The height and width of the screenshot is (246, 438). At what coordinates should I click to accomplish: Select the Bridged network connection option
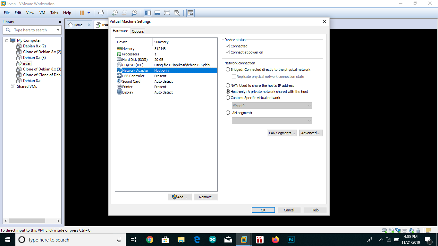pos(228,70)
